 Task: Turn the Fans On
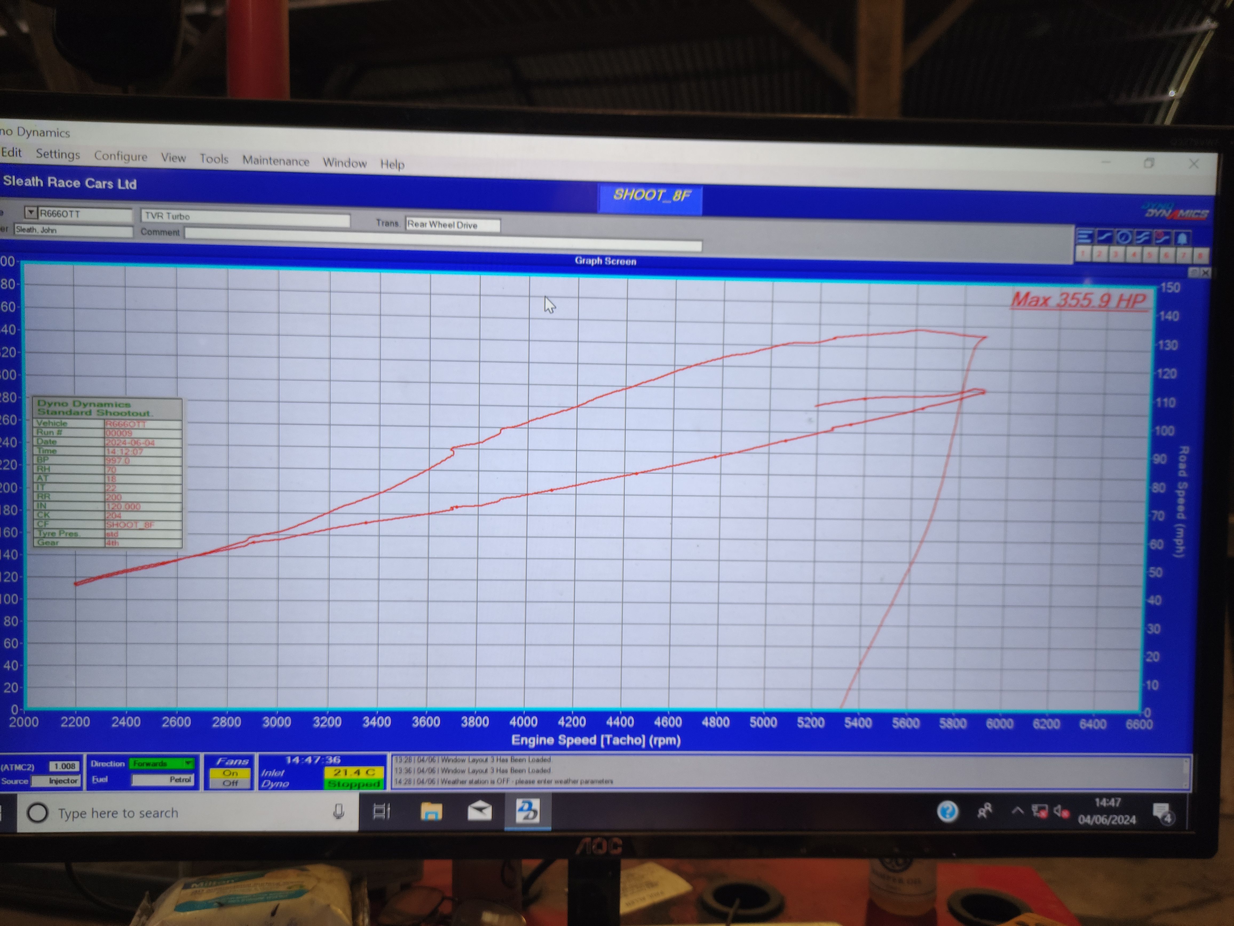tap(230, 773)
